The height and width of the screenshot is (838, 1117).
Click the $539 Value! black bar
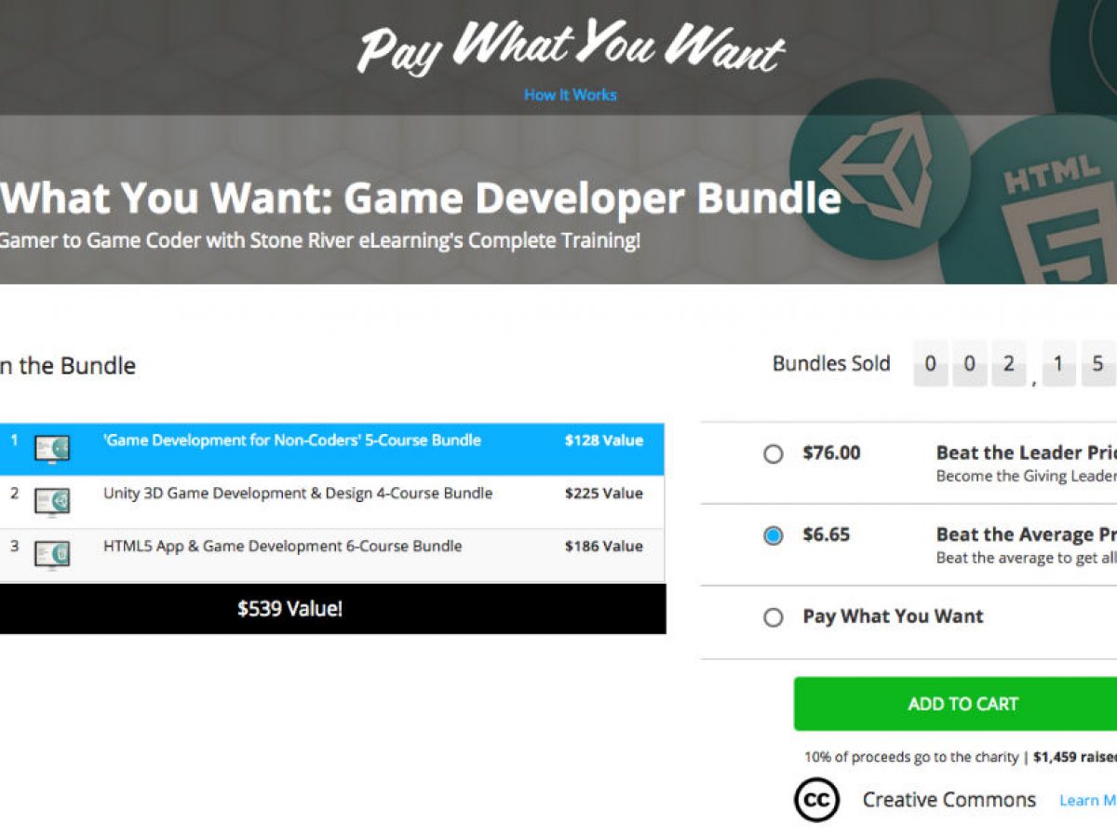[332, 609]
